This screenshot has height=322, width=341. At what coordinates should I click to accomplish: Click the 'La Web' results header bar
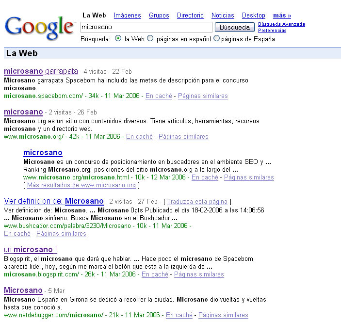[172, 53]
